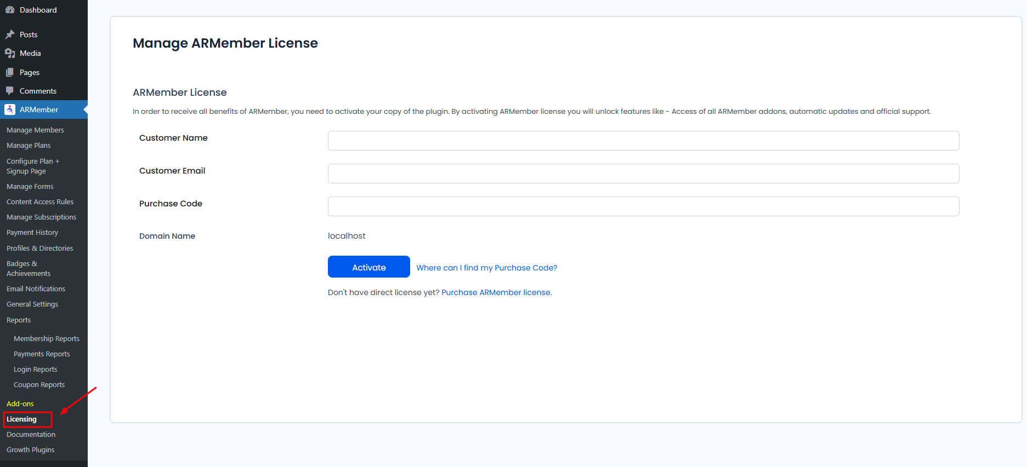The image size is (1027, 467).
Task: Open Manage Members submenu
Action: (x=35, y=130)
